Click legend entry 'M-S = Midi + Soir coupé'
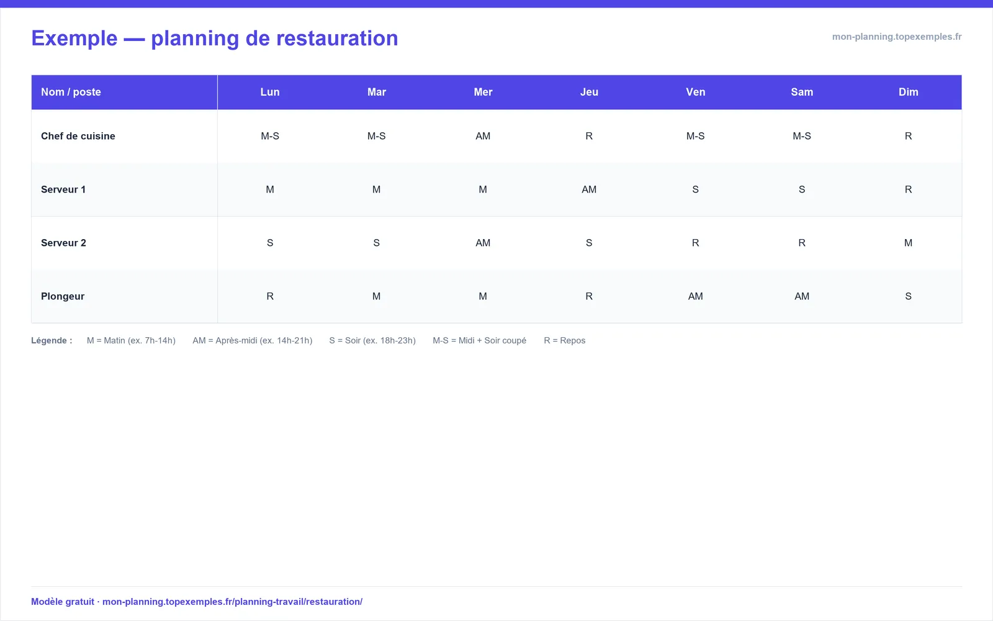 point(480,340)
